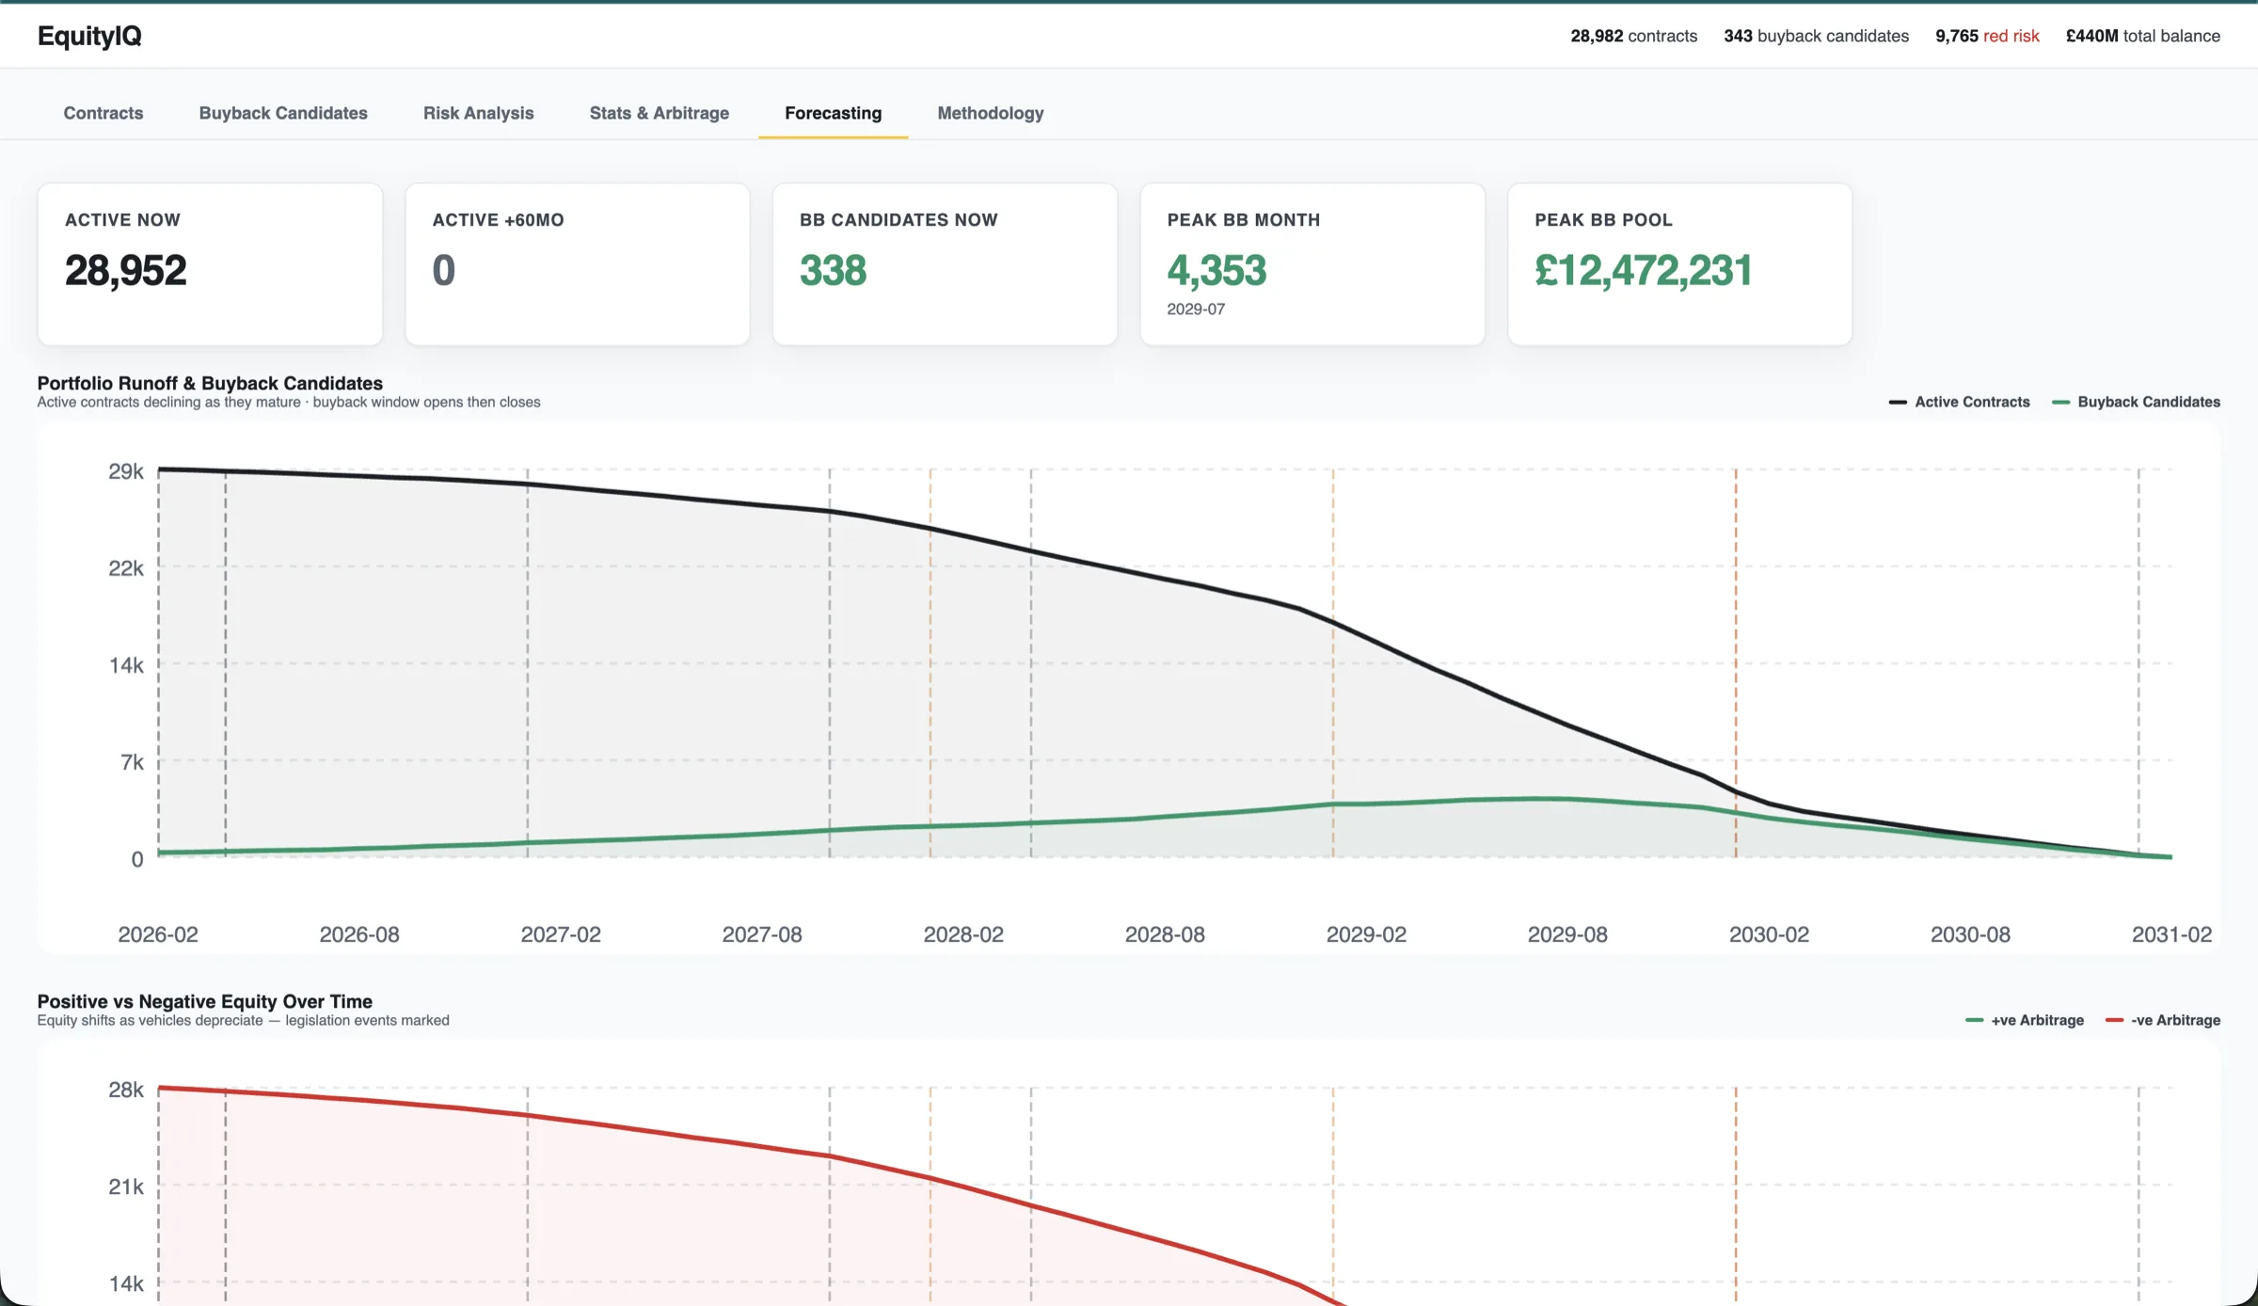Select the Peak BB Month card
The width and height of the screenshot is (2258, 1306).
(x=1312, y=264)
